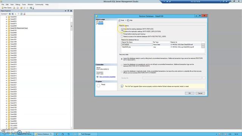Click the Original File Name column header
This screenshot has width=242, height=136.
click(137, 42)
